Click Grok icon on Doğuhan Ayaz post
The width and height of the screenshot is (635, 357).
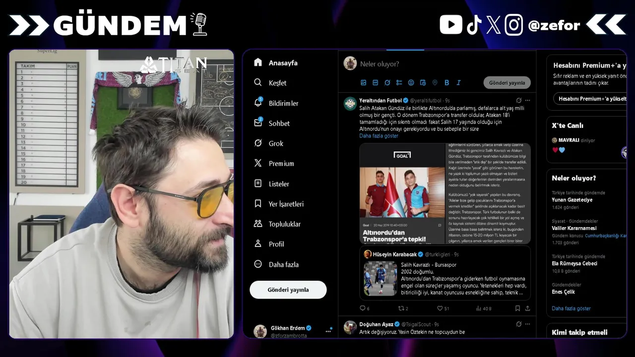coord(518,324)
